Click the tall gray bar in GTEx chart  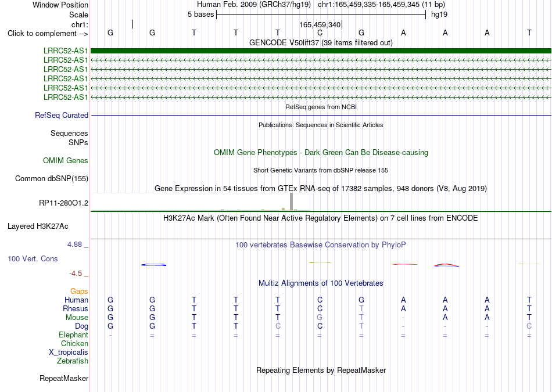[x=291, y=202]
